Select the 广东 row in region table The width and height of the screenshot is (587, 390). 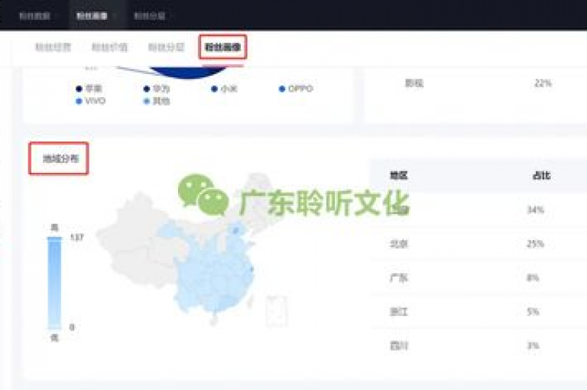(x=478, y=278)
